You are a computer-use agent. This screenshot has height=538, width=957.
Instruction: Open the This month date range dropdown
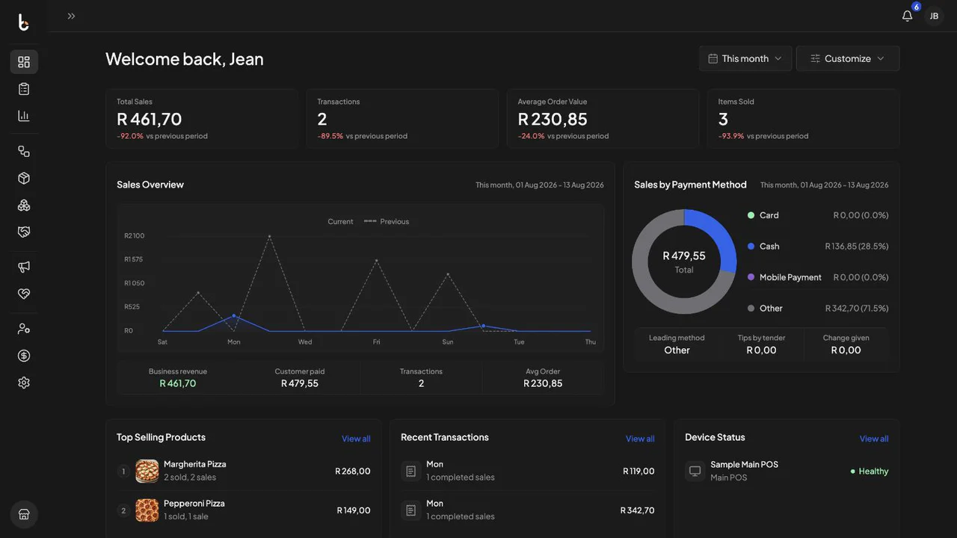pyautogui.click(x=745, y=58)
